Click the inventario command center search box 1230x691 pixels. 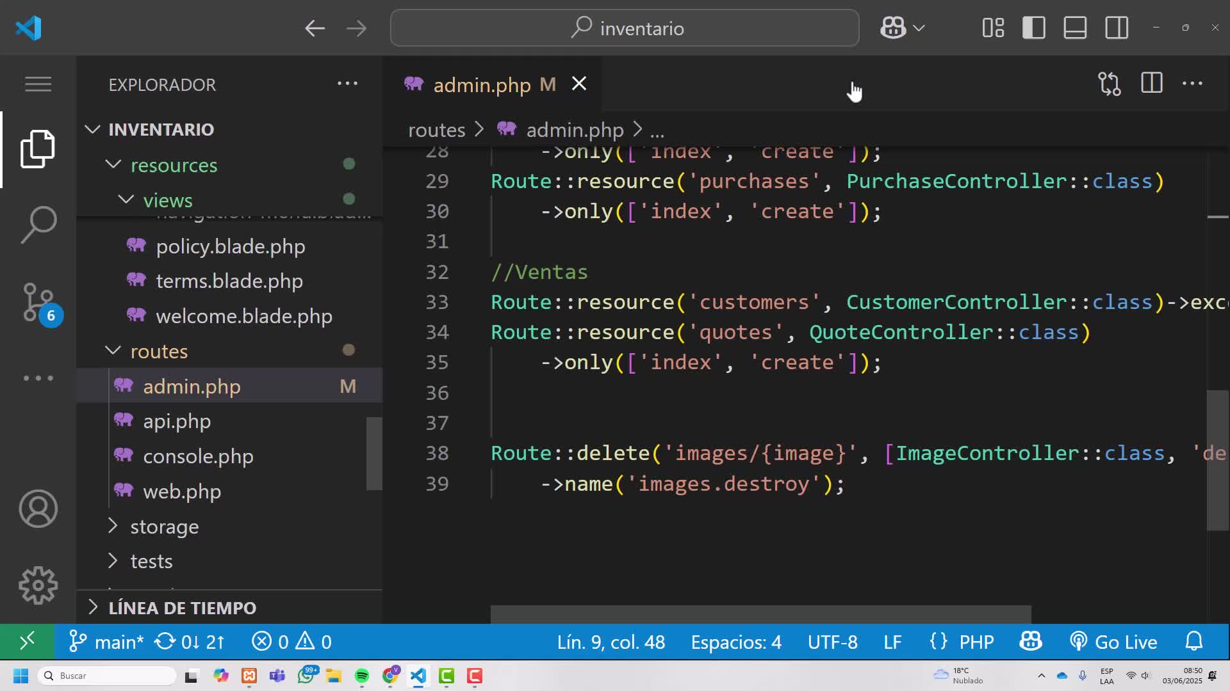625,28
